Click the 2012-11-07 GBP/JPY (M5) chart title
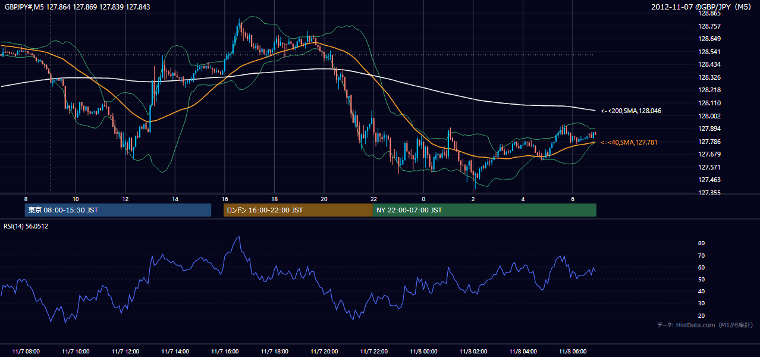This screenshot has height=357, width=760. pyautogui.click(x=702, y=7)
